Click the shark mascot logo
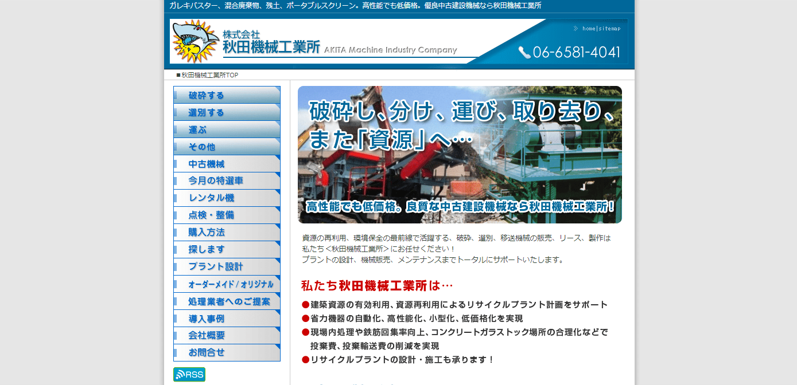This screenshot has width=797, height=385. point(196,41)
